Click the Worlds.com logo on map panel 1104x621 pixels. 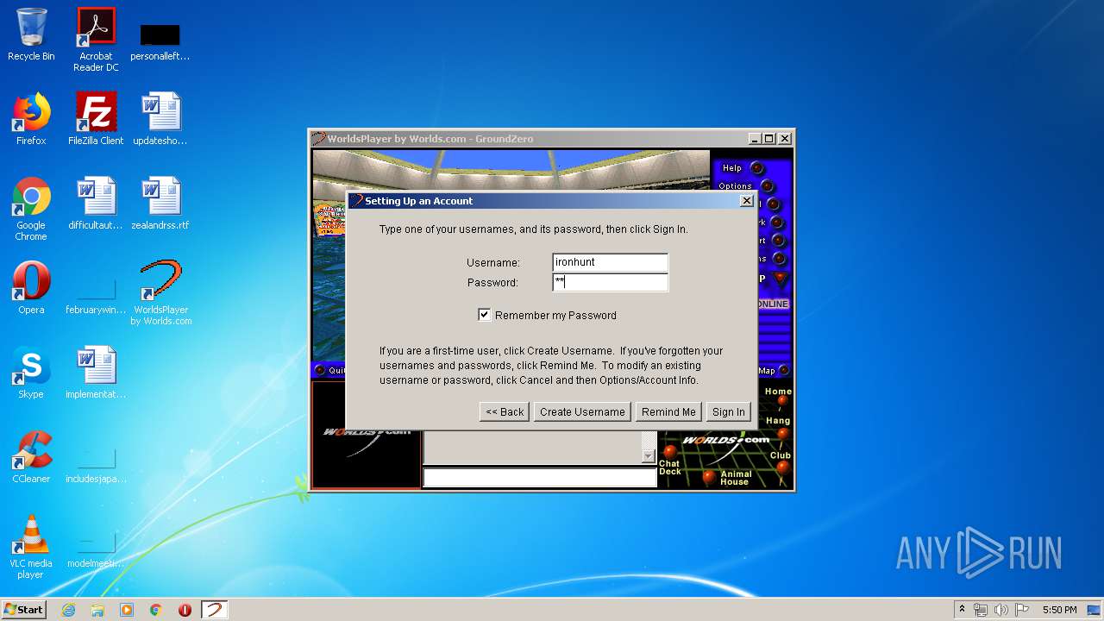[725, 441]
